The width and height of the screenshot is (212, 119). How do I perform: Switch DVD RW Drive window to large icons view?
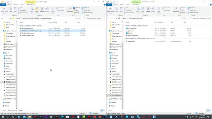(210, 111)
